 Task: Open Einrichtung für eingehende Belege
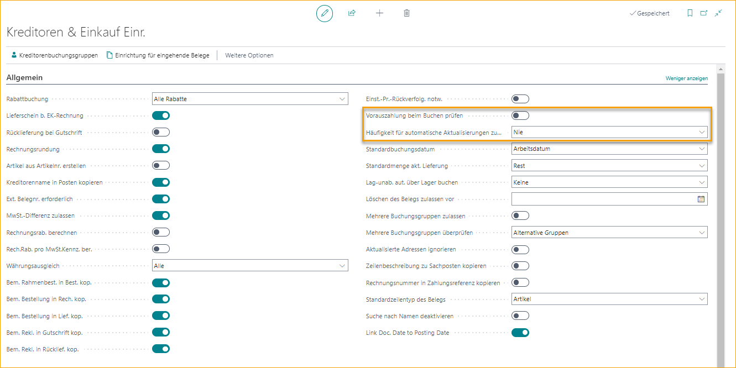(x=163, y=55)
